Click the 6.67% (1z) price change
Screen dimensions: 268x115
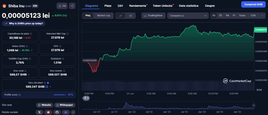59,15
